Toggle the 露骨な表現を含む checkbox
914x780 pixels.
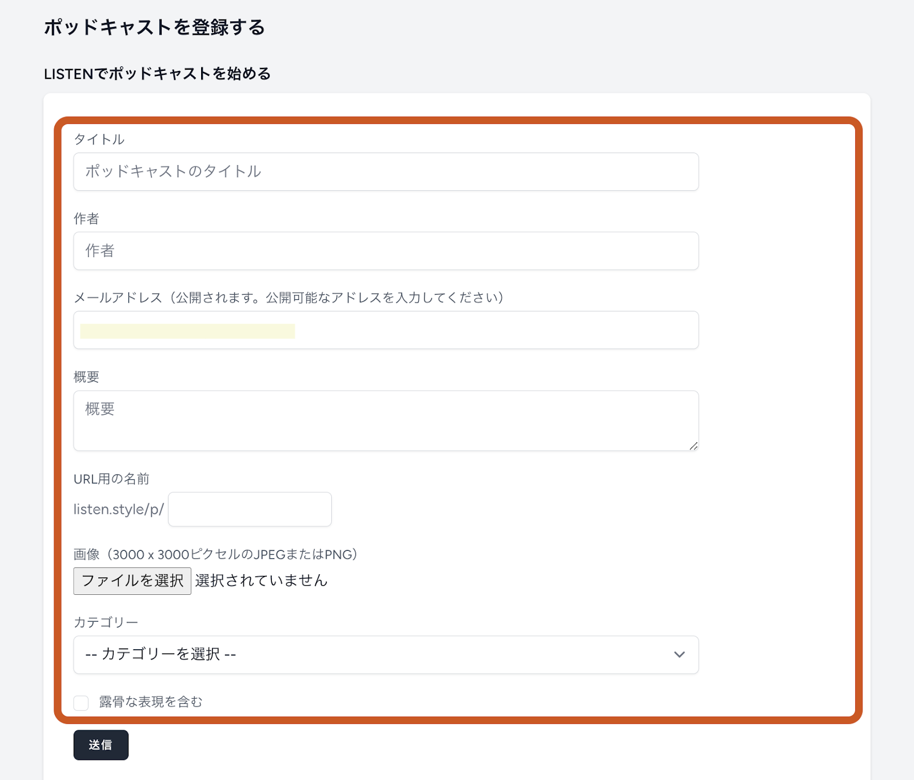point(81,703)
